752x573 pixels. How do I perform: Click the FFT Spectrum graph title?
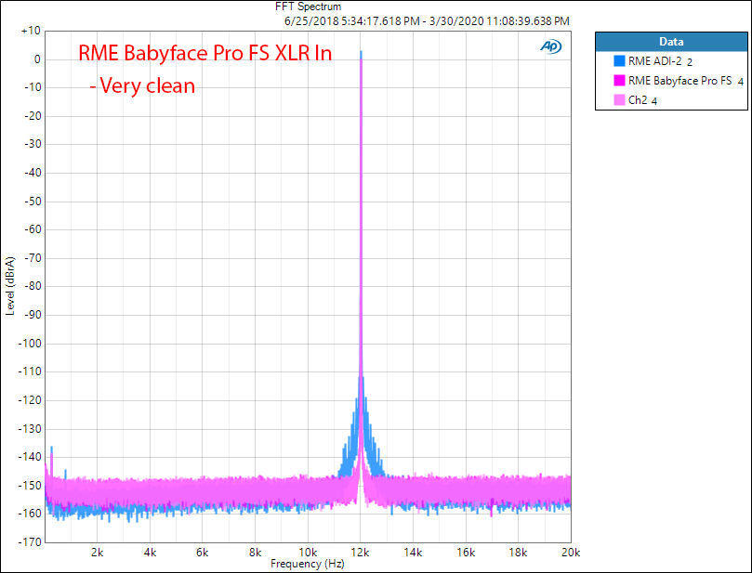point(308,7)
